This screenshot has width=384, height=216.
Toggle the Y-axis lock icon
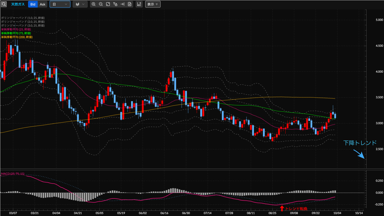(115, 4)
